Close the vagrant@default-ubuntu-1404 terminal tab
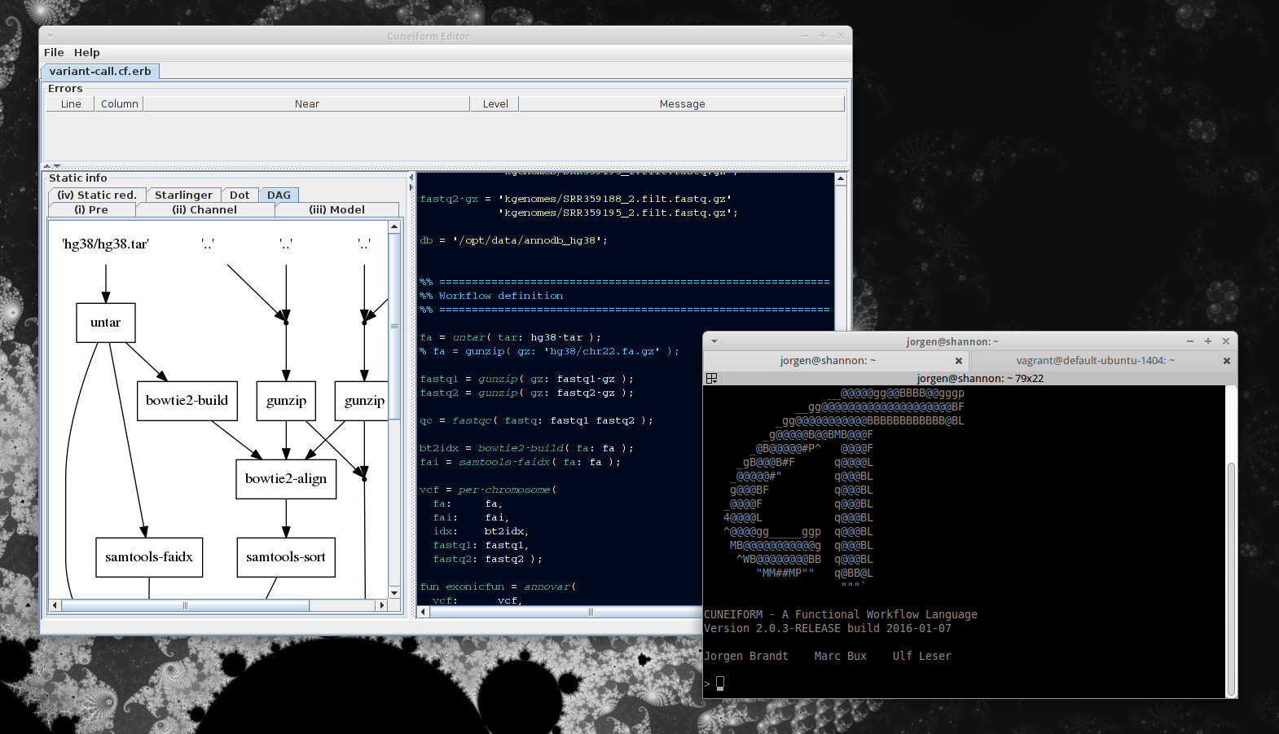This screenshot has height=734, width=1279. tap(1227, 361)
